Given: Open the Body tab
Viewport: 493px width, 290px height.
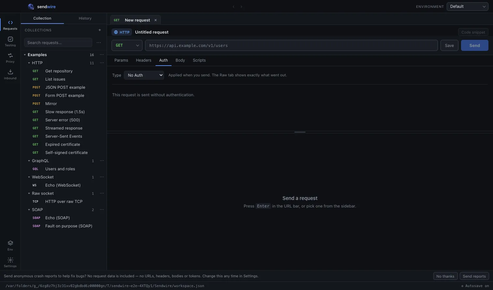Looking at the screenshot, I should point(180,60).
